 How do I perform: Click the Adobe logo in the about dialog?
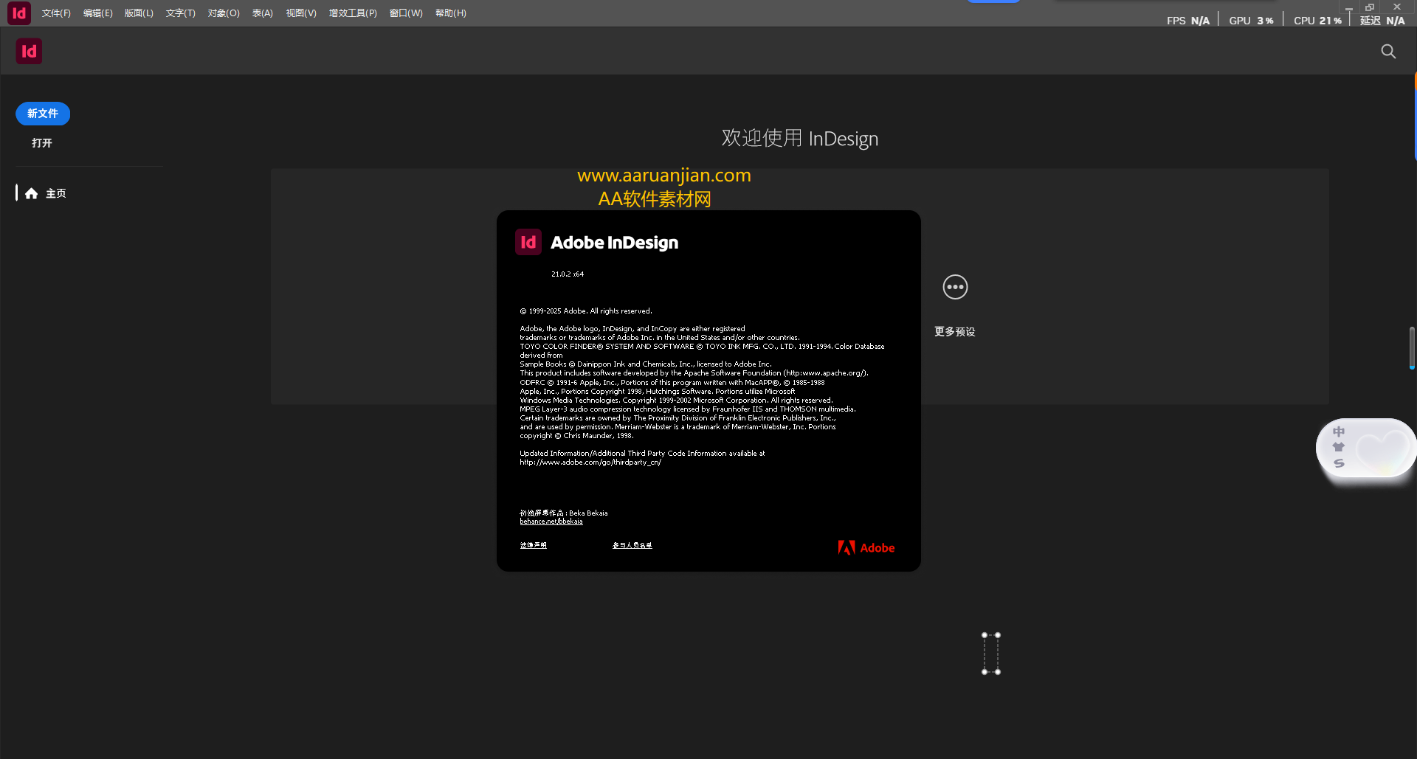(x=866, y=547)
